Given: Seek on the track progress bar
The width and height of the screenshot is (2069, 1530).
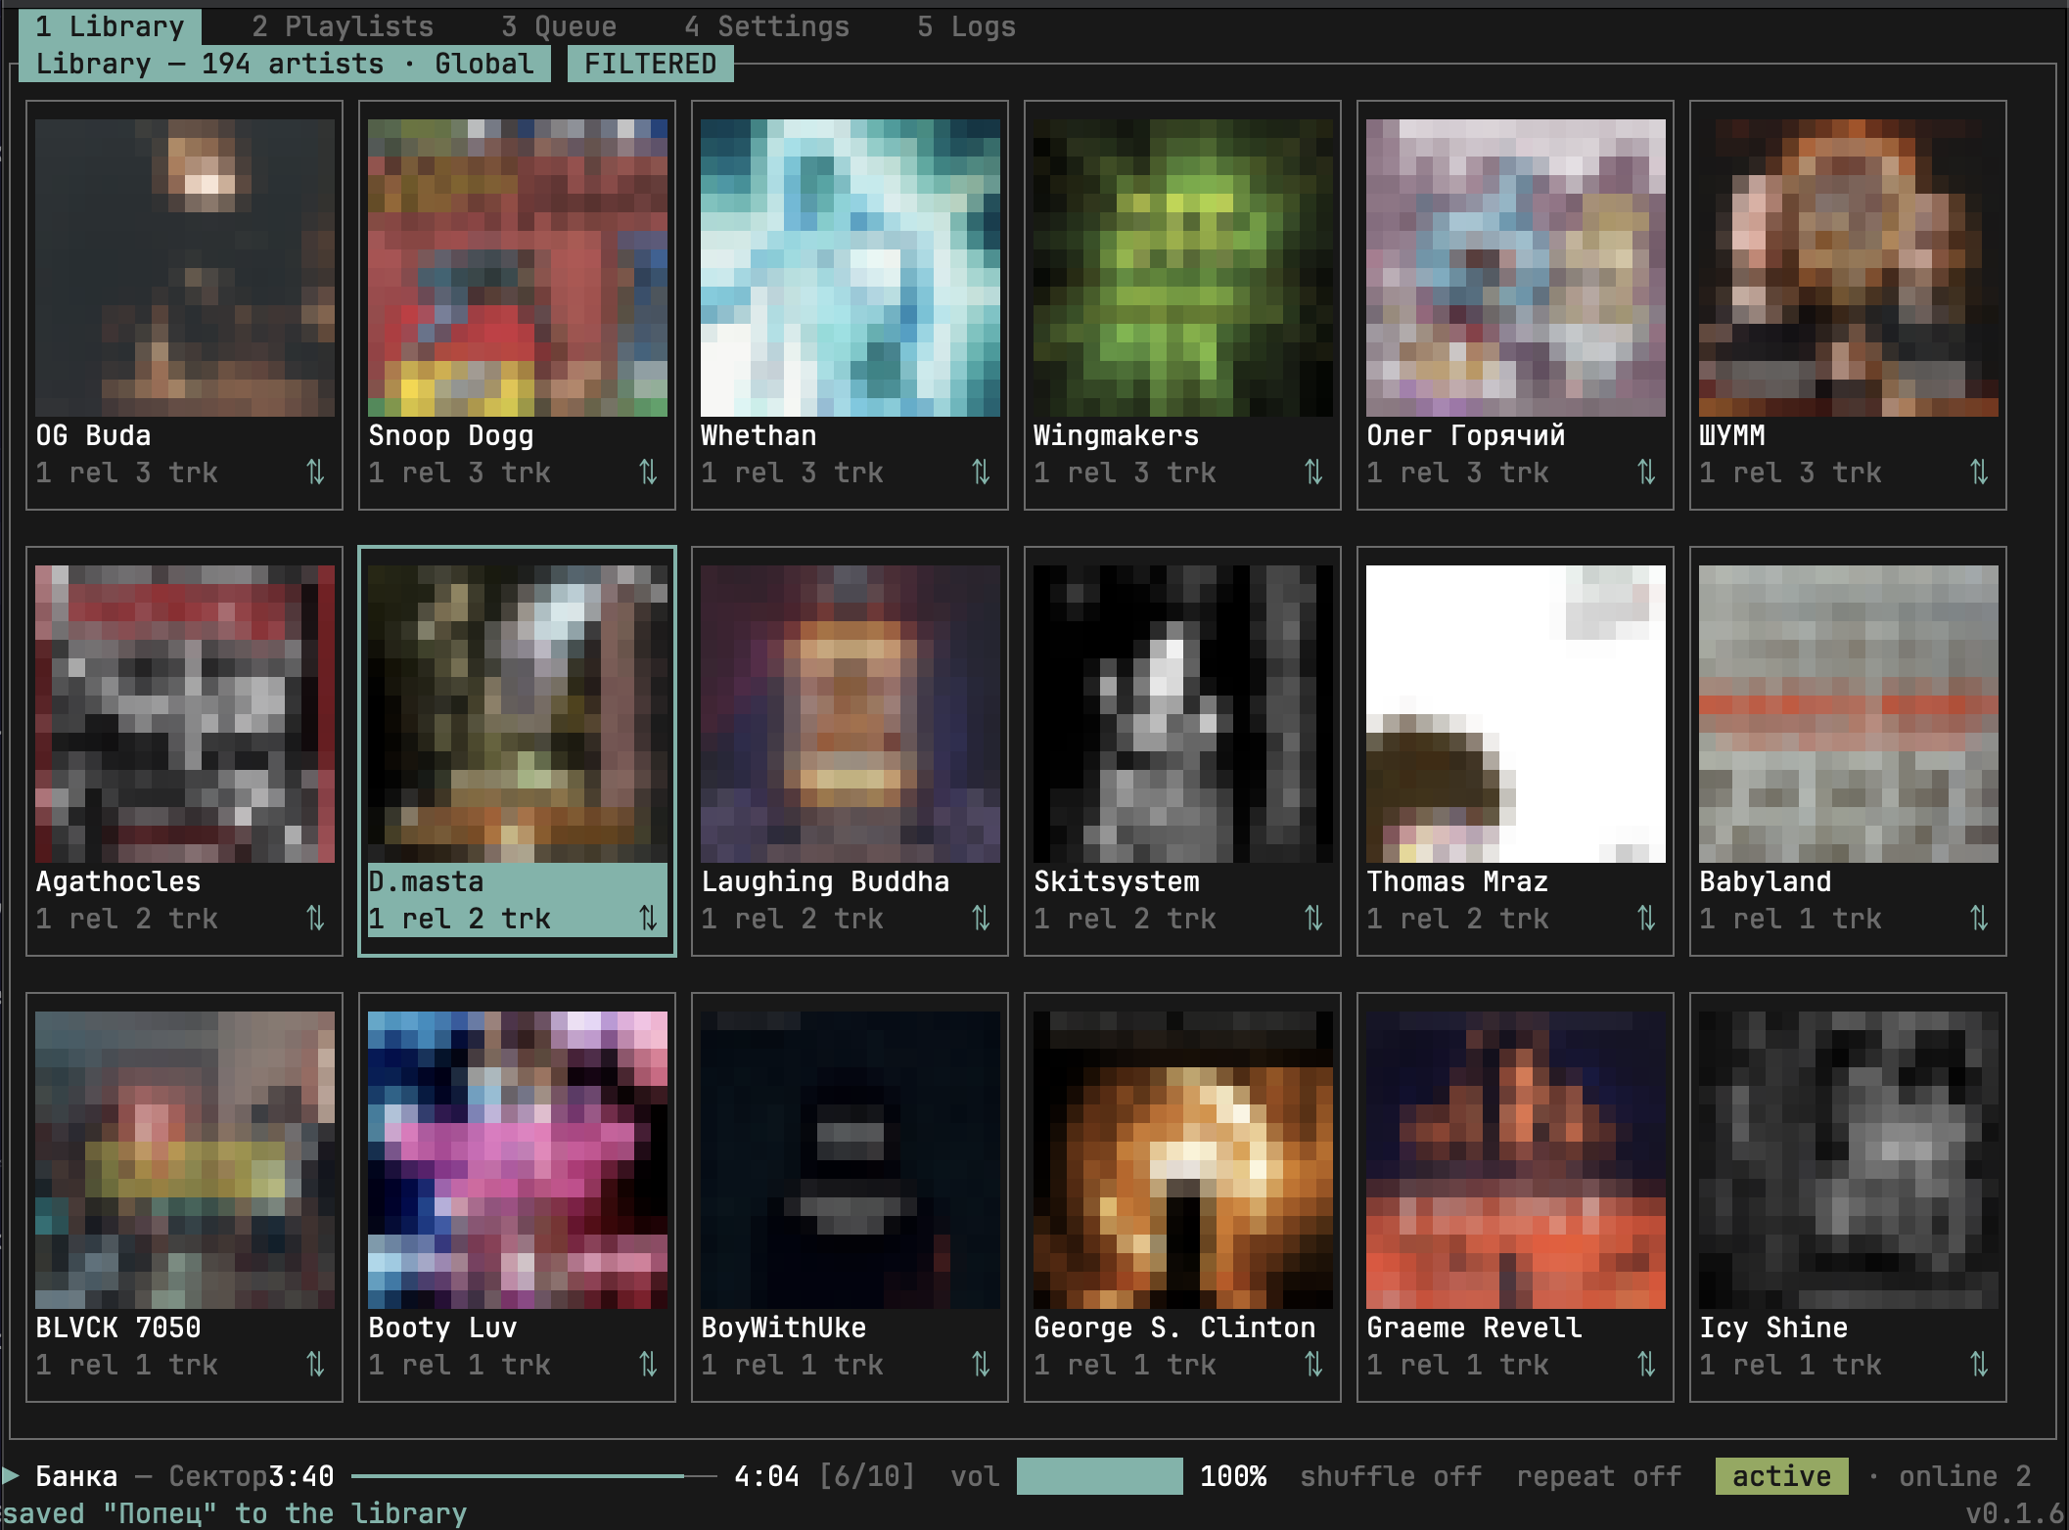Looking at the screenshot, I should coord(534,1475).
